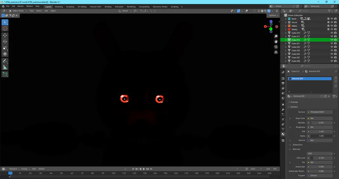Hide the Chuck collection in viewport

(x=332, y=23)
